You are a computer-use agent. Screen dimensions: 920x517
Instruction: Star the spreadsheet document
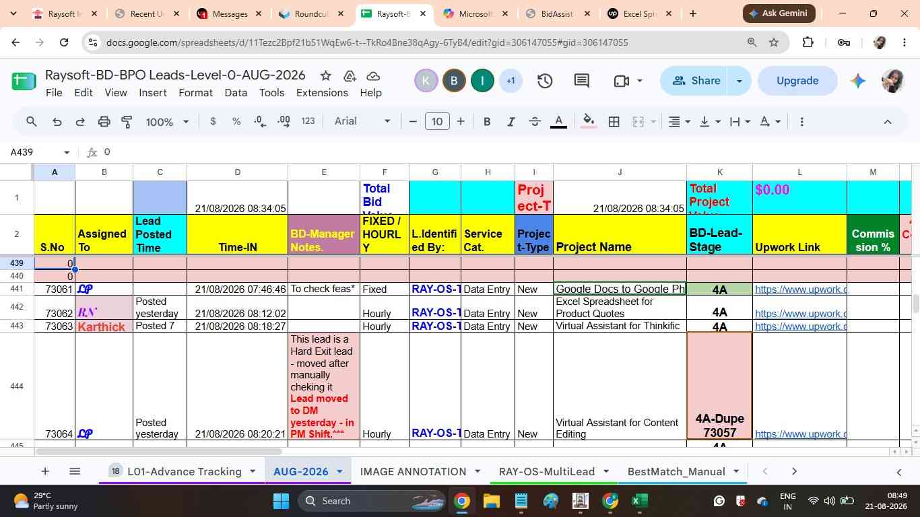(x=325, y=76)
